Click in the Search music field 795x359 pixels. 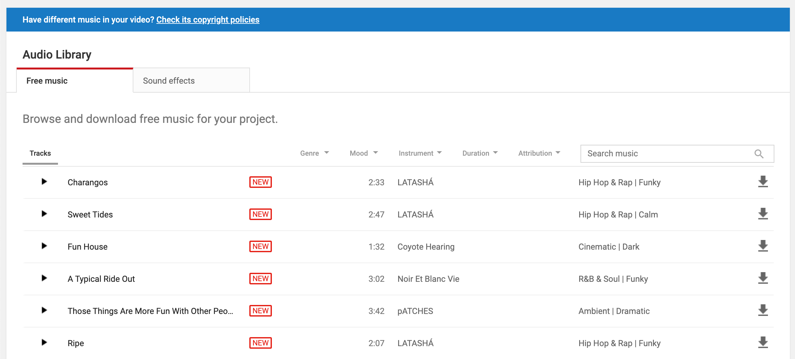coord(667,154)
